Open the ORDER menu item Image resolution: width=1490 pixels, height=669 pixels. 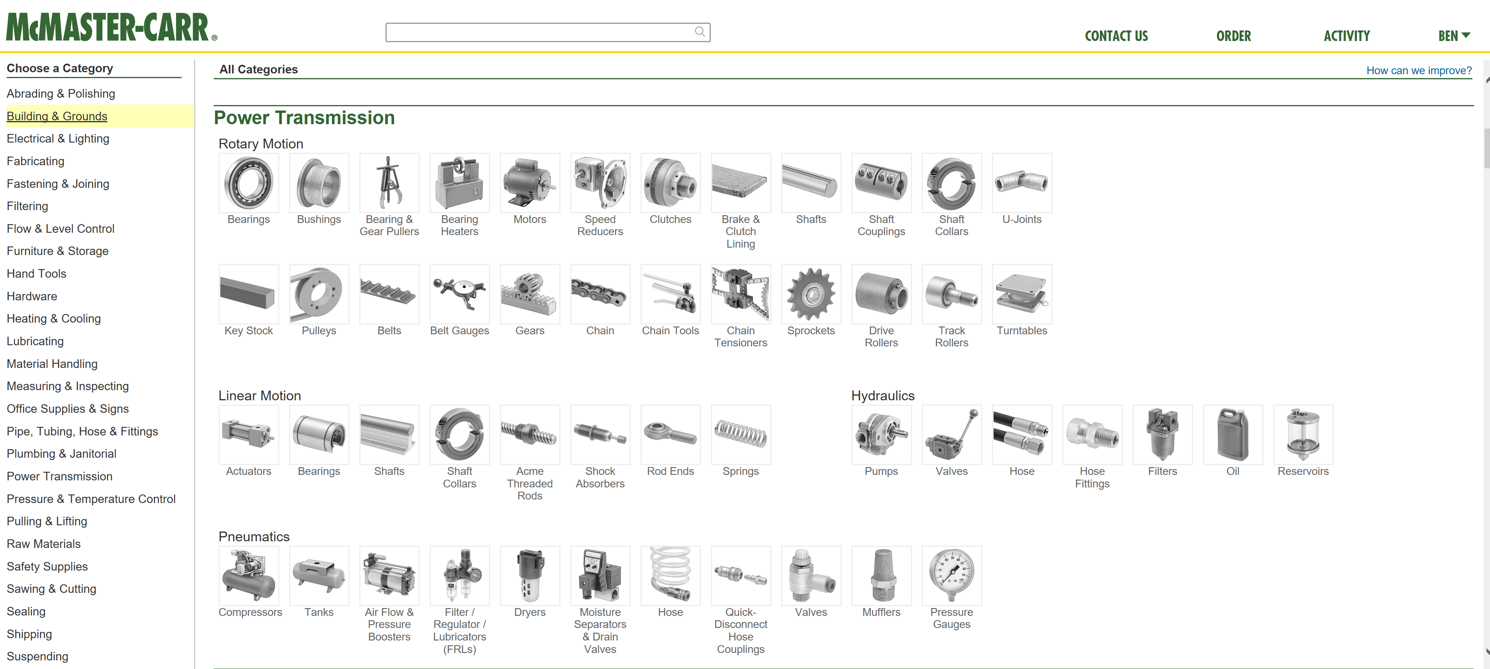[1233, 36]
